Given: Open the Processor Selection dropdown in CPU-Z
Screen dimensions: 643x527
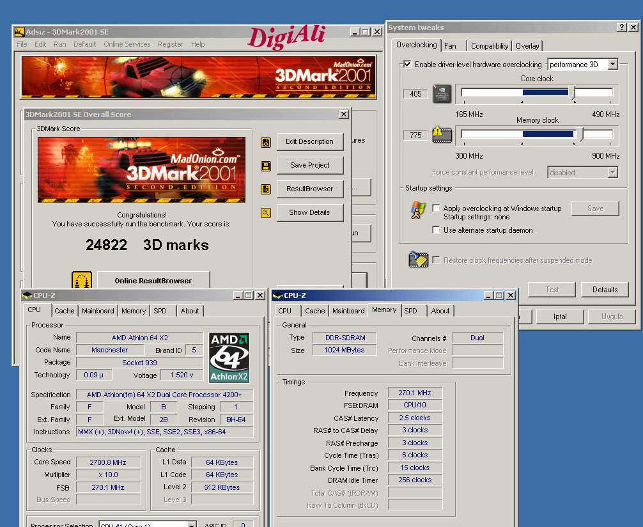Looking at the screenshot, I should 192,524.
